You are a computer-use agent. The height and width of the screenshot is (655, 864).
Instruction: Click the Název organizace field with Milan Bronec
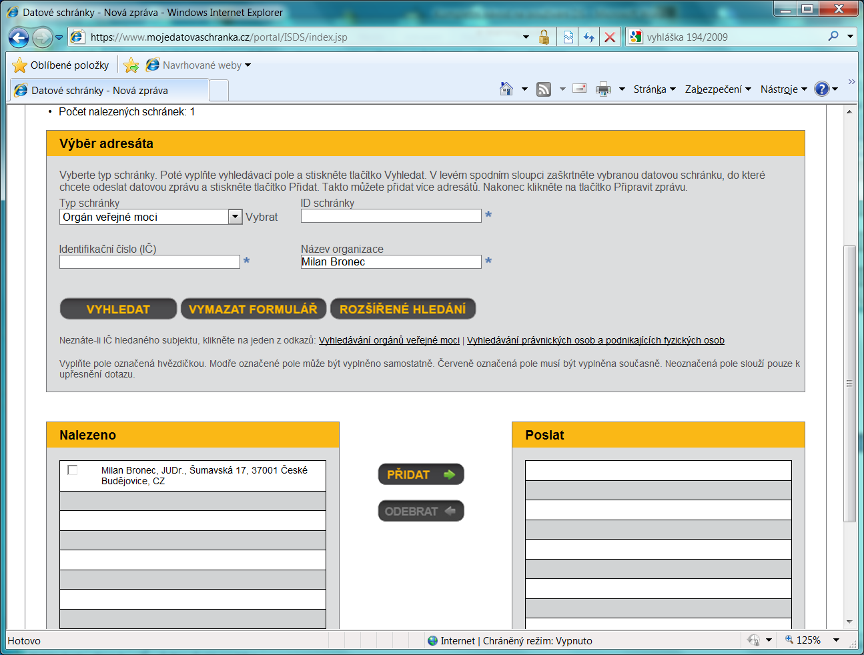pos(391,261)
